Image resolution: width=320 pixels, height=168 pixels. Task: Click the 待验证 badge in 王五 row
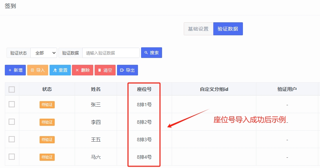[x=47, y=140]
